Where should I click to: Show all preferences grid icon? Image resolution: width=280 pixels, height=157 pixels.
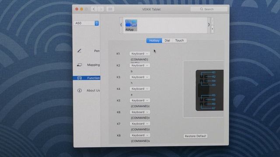coord(110,9)
